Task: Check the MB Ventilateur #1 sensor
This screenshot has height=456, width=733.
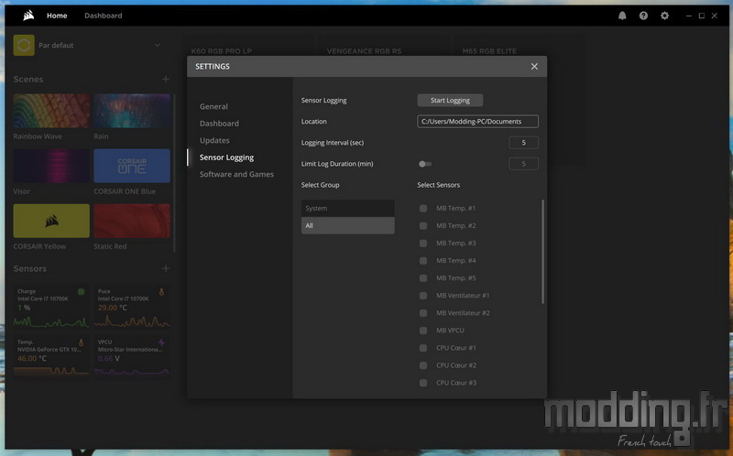Action: 423,296
